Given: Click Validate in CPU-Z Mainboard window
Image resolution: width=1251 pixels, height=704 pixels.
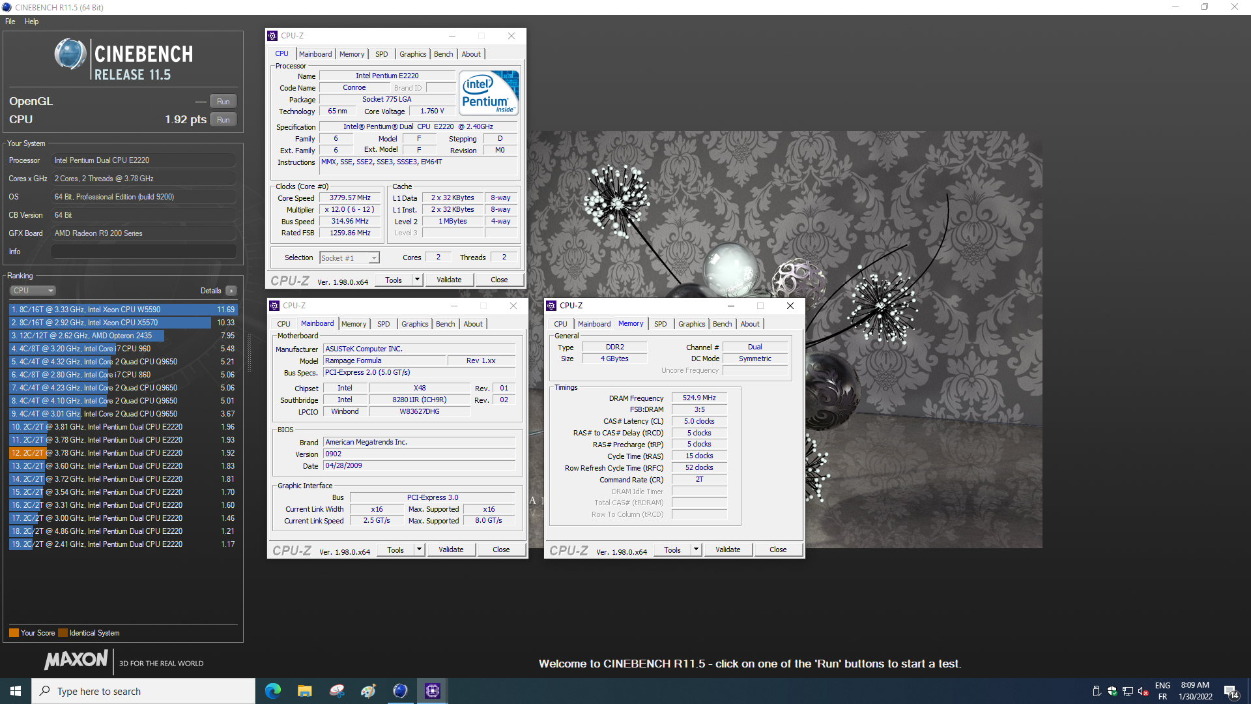Looking at the screenshot, I should pos(451,550).
